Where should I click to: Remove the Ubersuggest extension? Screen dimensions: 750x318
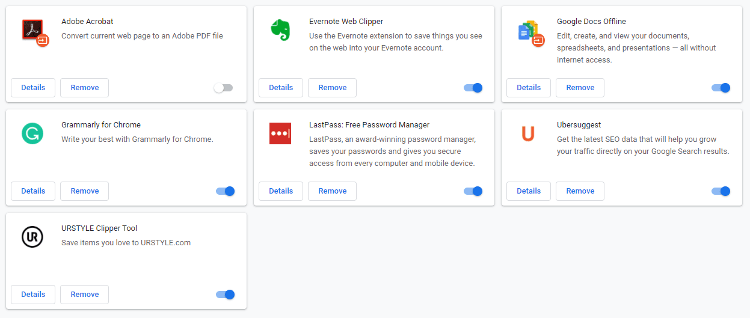coord(580,191)
